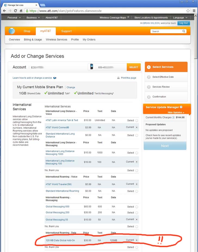Click the AT&T globe logo
The height and width of the screenshot is (252, 198).
coord(12,31)
